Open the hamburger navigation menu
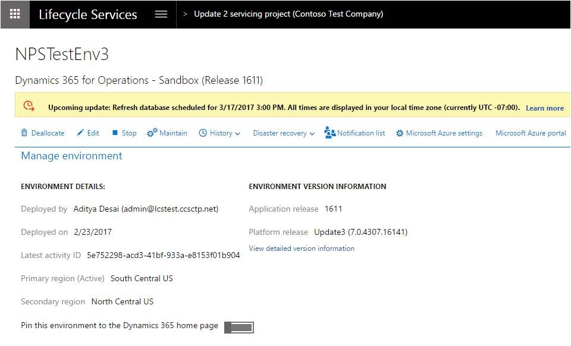 tap(161, 14)
